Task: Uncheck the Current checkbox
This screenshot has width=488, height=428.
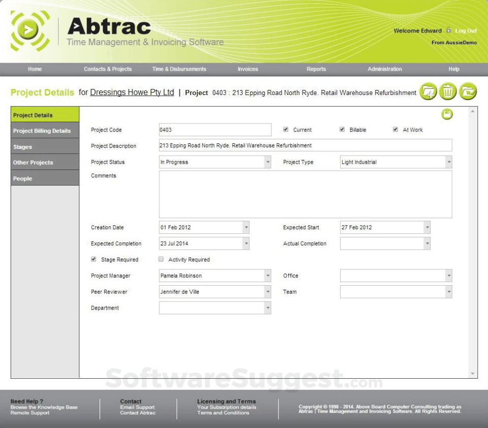Action: [286, 129]
